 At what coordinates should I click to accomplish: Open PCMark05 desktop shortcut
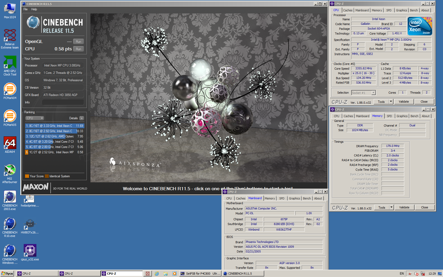tap(10, 118)
